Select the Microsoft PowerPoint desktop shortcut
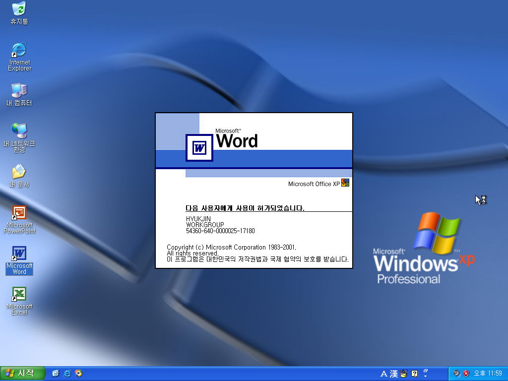The width and height of the screenshot is (508, 381). pyautogui.click(x=19, y=220)
